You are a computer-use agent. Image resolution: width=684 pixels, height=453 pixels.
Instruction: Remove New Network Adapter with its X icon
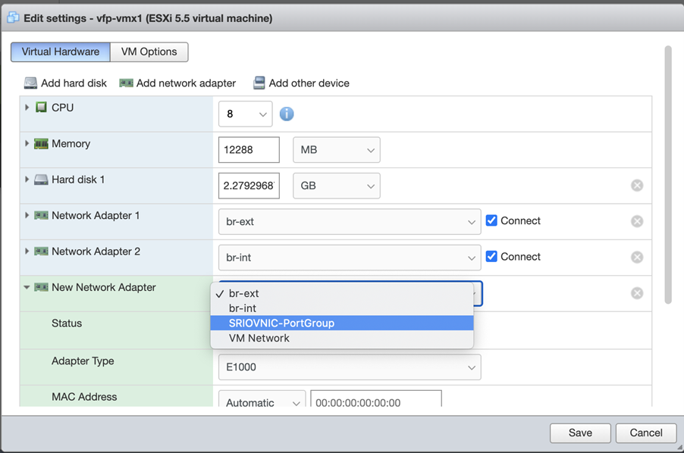click(637, 293)
